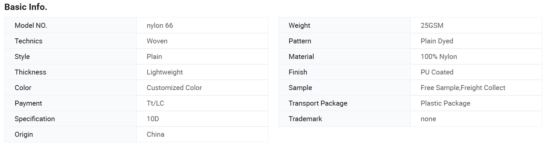The image size is (545, 146).
Task: Click the 10D specification value
Action: pos(153,119)
